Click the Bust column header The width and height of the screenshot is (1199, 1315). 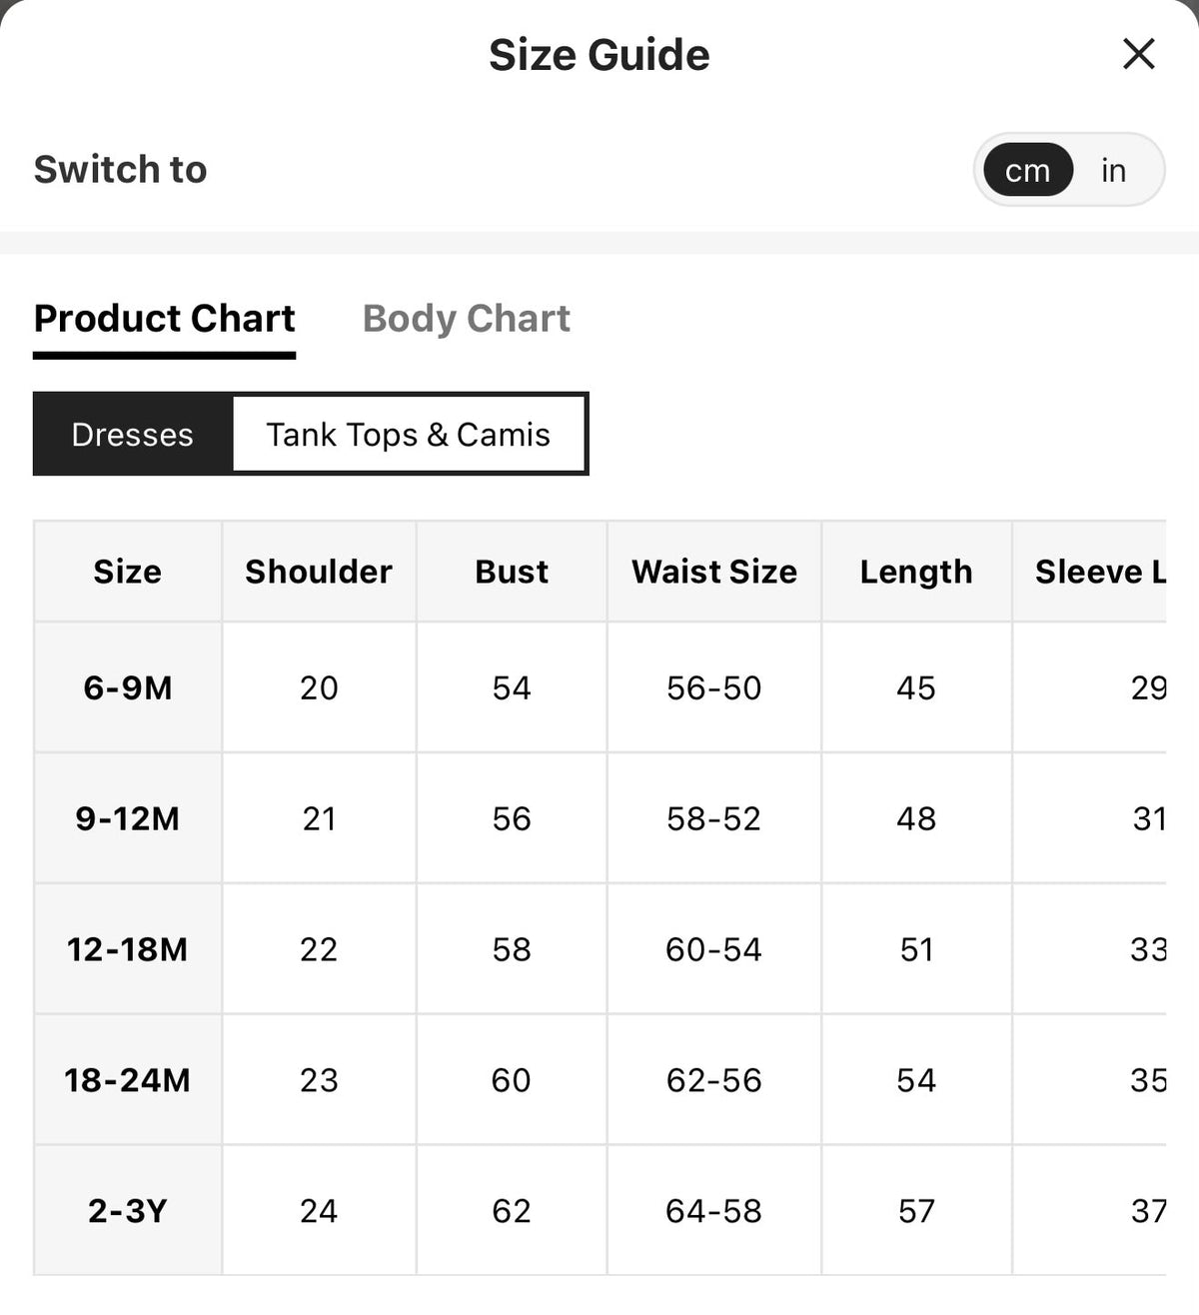click(512, 572)
